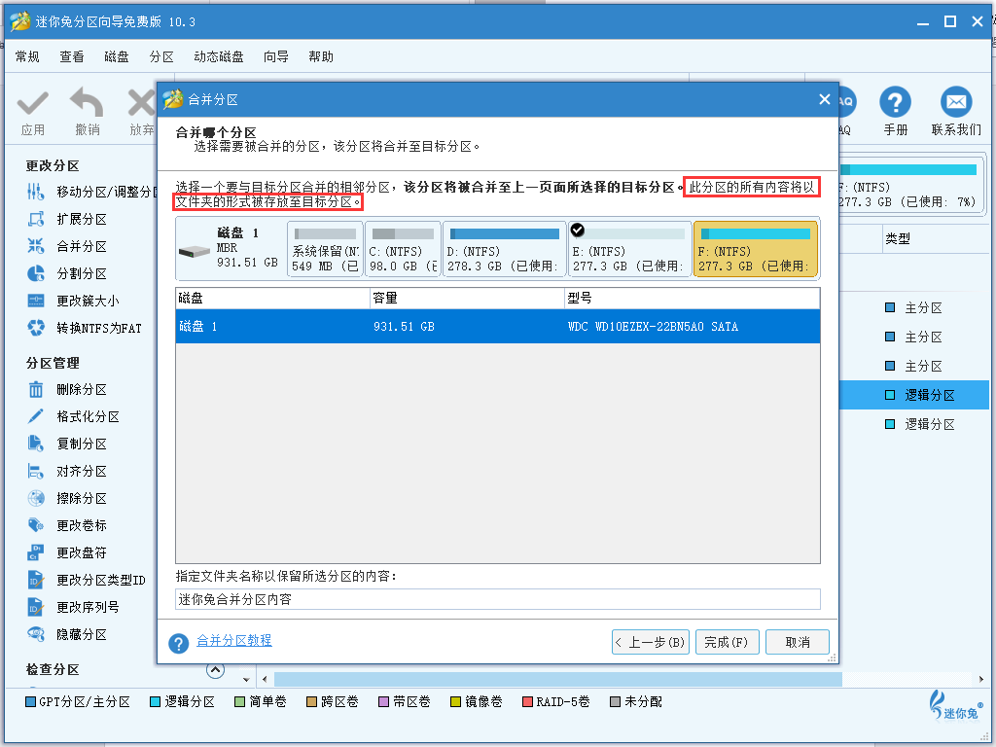Select the C: (NTFS) partition block

[403, 250]
